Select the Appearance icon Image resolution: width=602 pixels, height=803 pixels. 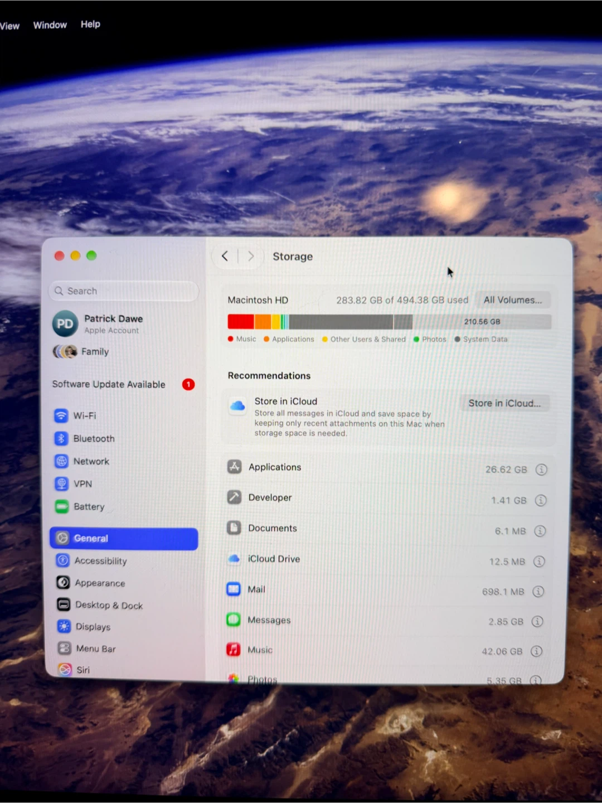pyautogui.click(x=64, y=583)
